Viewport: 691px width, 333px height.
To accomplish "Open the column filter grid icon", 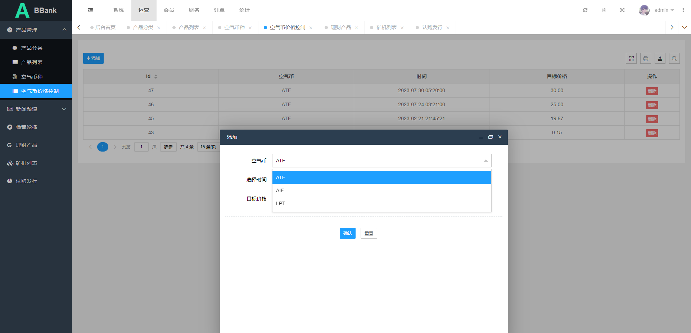I will click(631, 58).
